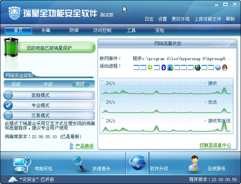Open the 帮助 menu
This screenshot has width=241, height=184.
tap(230, 19)
